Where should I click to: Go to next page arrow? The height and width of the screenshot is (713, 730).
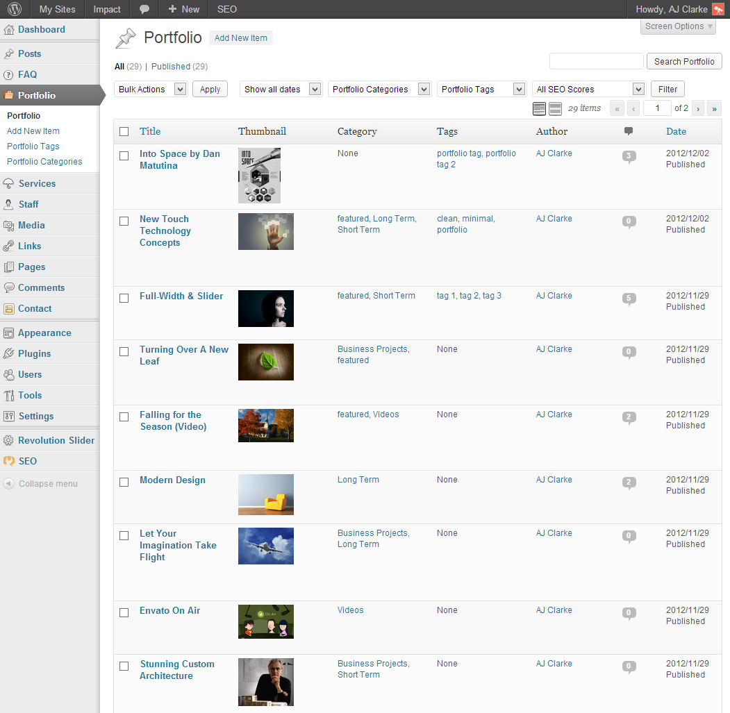(x=698, y=108)
